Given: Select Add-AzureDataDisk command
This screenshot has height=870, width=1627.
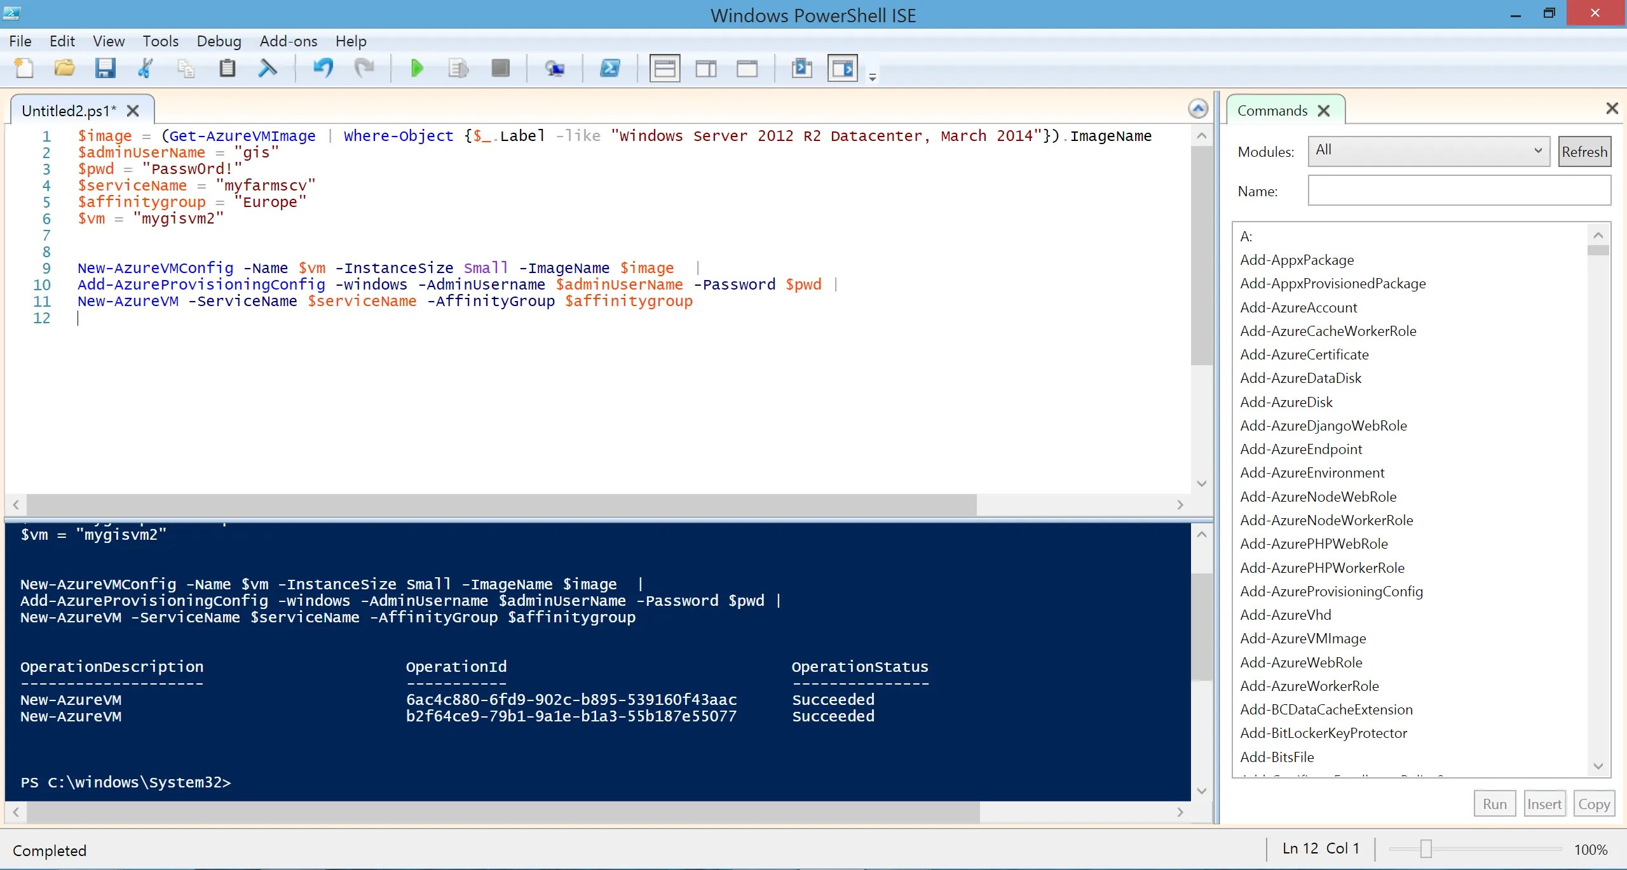Looking at the screenshot, I should pos(1301,378).
